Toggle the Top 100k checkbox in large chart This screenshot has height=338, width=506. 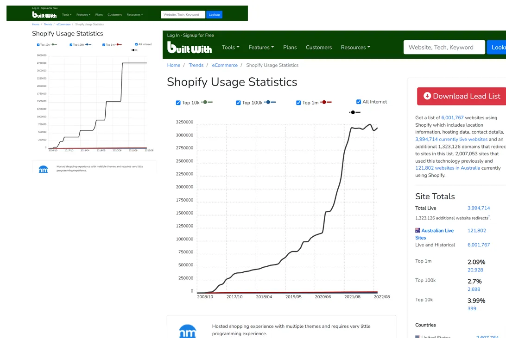[239, 103]
